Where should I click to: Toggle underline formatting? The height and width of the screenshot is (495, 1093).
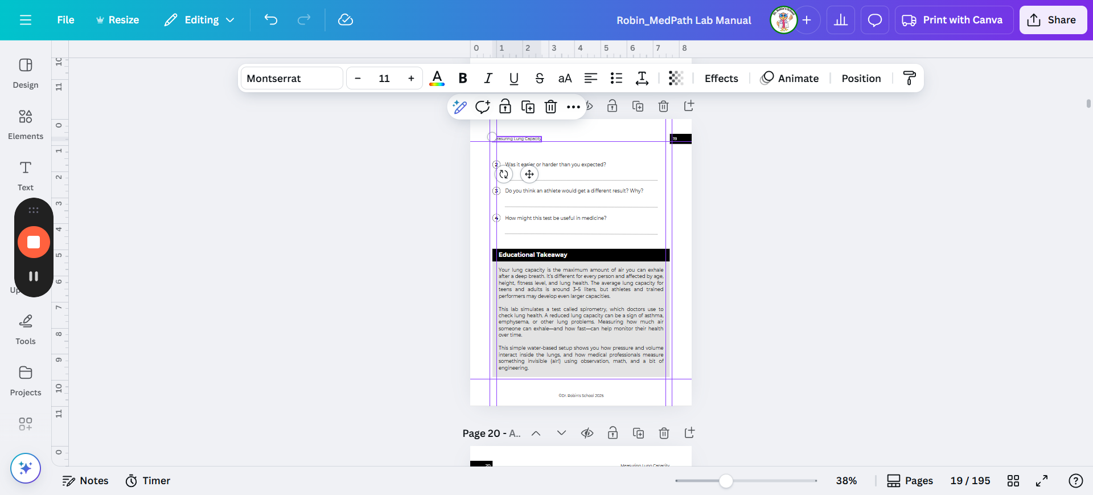[513, 78]
